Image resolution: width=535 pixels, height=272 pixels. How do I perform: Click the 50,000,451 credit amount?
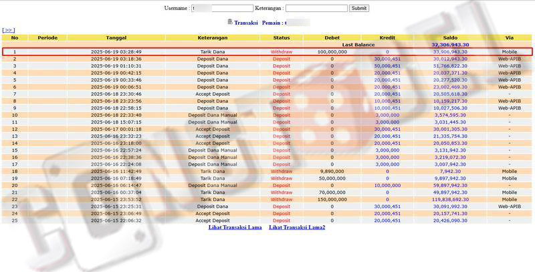(x=387, y=66)
